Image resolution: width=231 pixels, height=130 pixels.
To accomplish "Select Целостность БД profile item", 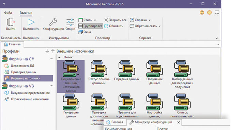I will point(28,66).
